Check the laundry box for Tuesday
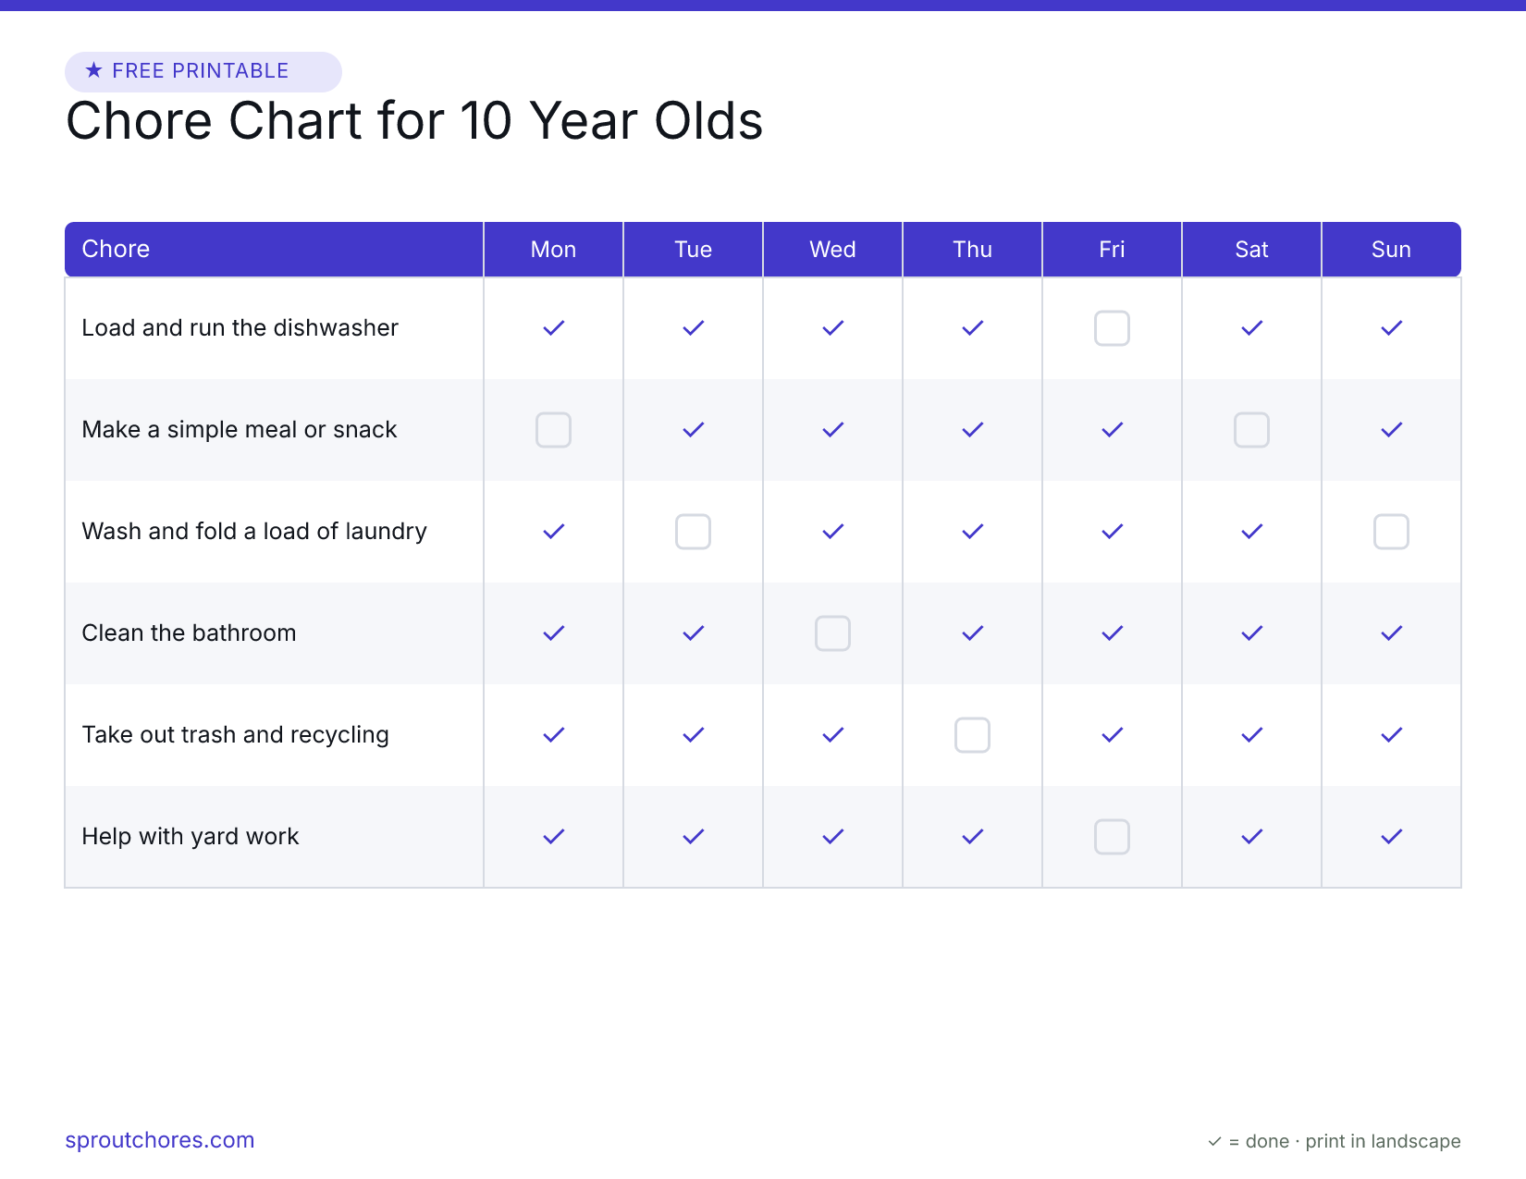Image resolution: width=1526 pixels, height=1179 pixels. click(693, 532)
